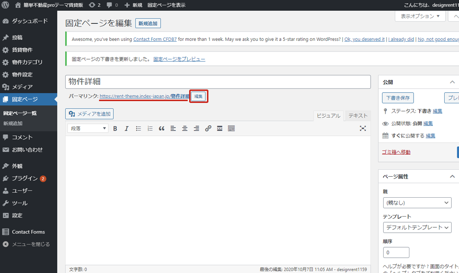Collapse the 公開 panel
Image resolution: width=459 pixels, height=273 pixels.
pos(452,82)
